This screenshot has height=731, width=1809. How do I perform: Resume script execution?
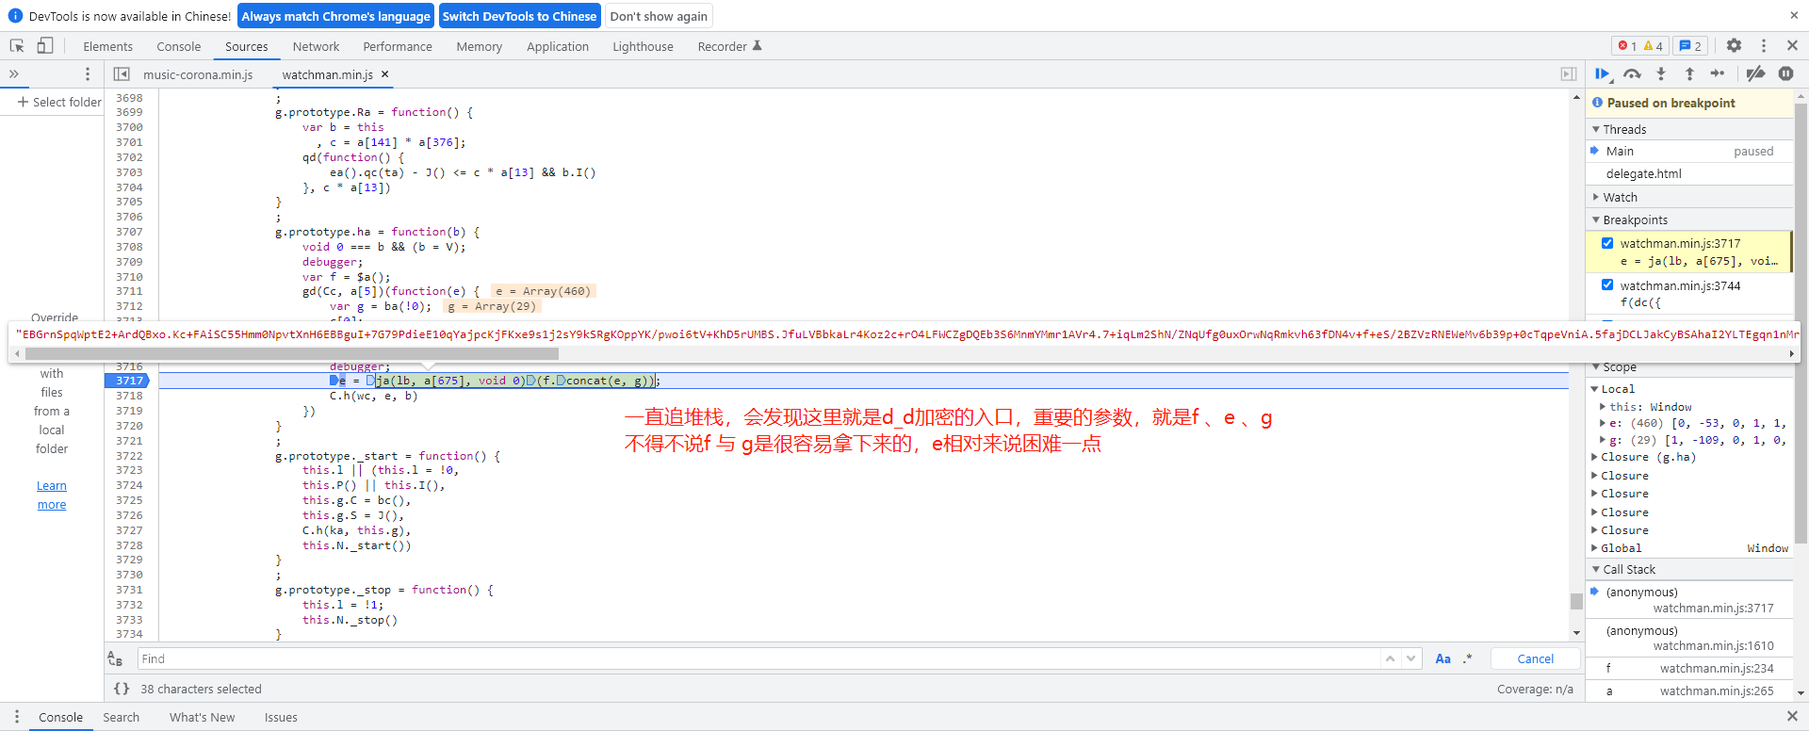1603,73
